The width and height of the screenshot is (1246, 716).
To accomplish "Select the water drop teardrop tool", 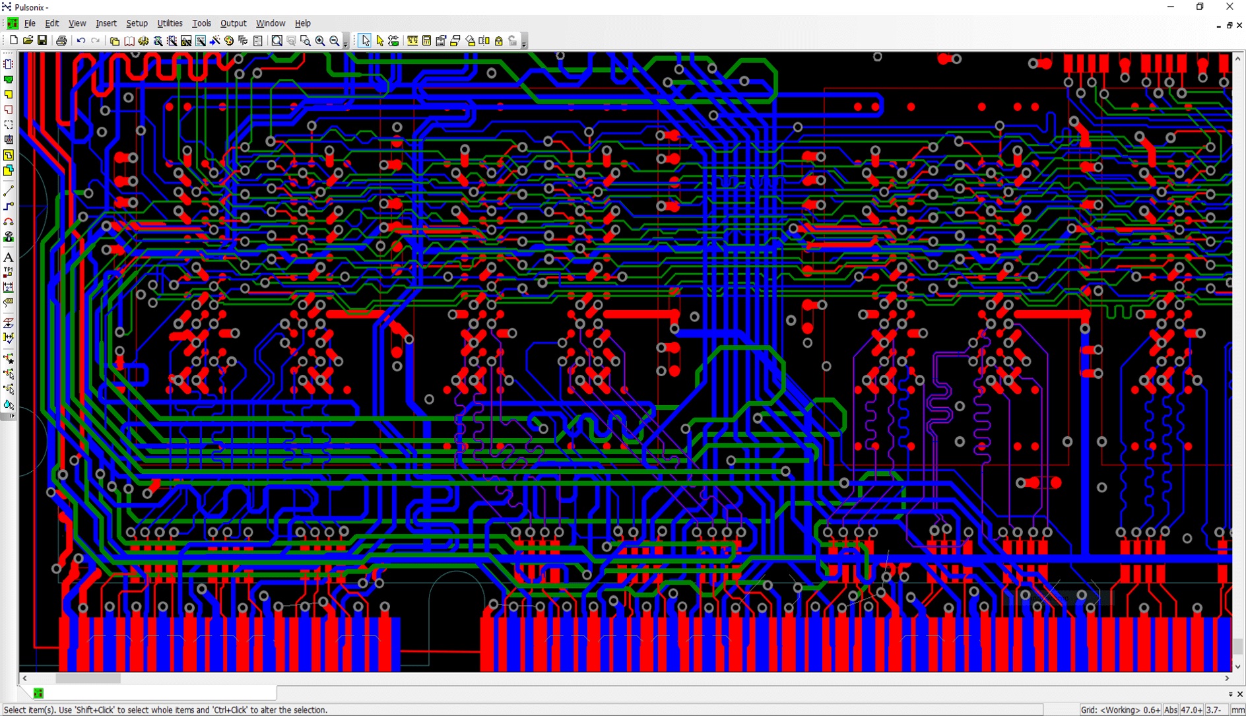I will pos(9,405).
